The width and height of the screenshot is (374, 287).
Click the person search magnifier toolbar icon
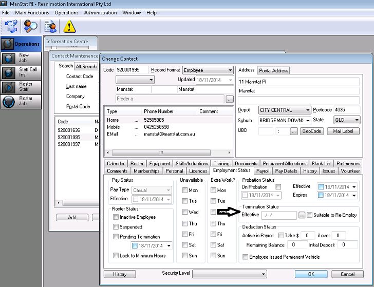(x=31, y=26)
